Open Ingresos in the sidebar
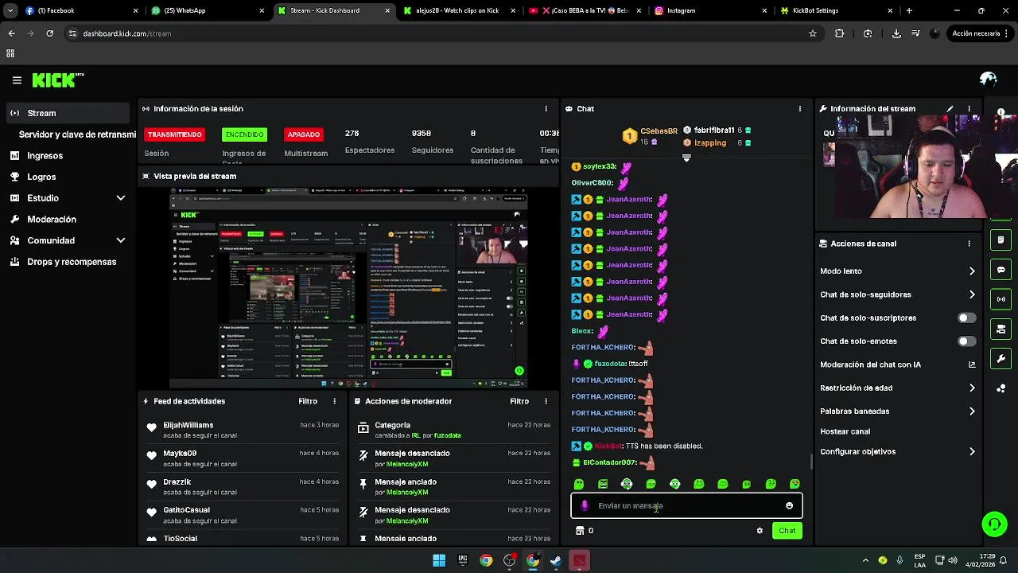 (45, 156)
